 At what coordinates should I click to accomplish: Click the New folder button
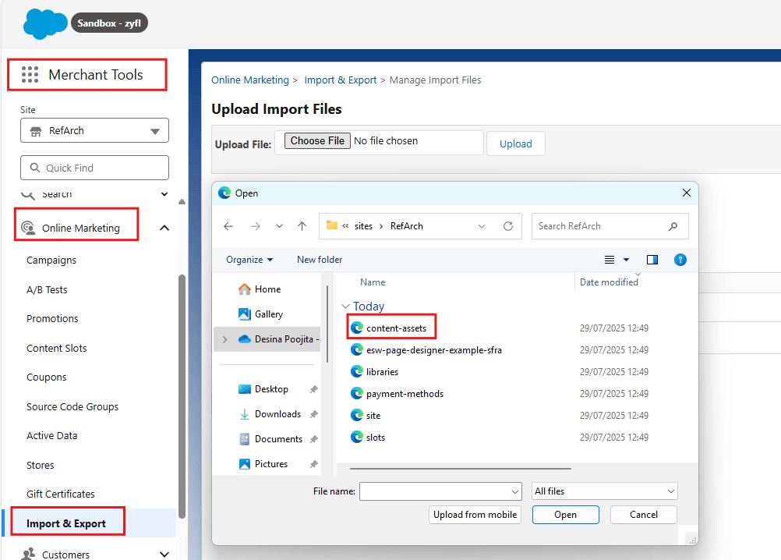(x=320, y=260)
